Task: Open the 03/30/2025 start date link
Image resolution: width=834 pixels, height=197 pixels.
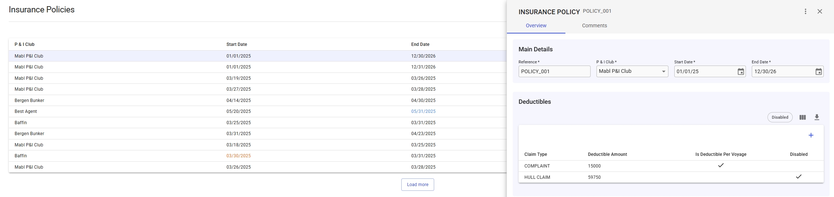Action: click(x=238, y=156)
